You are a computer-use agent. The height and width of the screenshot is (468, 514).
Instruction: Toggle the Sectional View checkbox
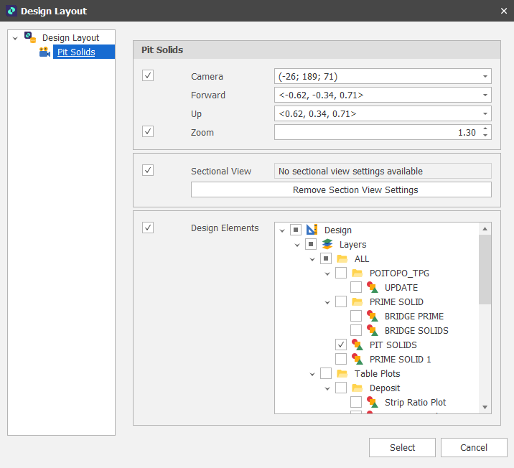[148, 170]
